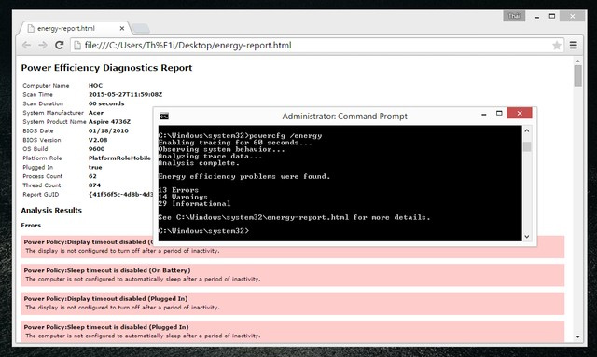Close the Chrome browser window
Viewport: 597px width, 357px height.
572,16
